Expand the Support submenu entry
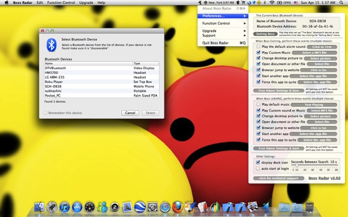This screenshot has height=217, width=348. (x=223, y=36)
